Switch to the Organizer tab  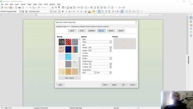pos(59,27)
